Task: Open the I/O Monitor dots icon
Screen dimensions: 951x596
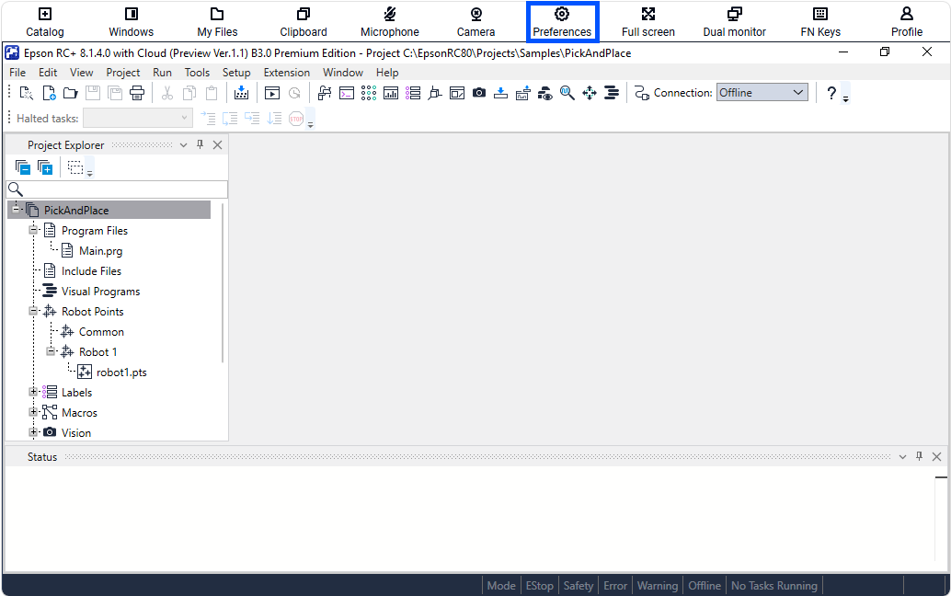Action: [x=369, y=93]
